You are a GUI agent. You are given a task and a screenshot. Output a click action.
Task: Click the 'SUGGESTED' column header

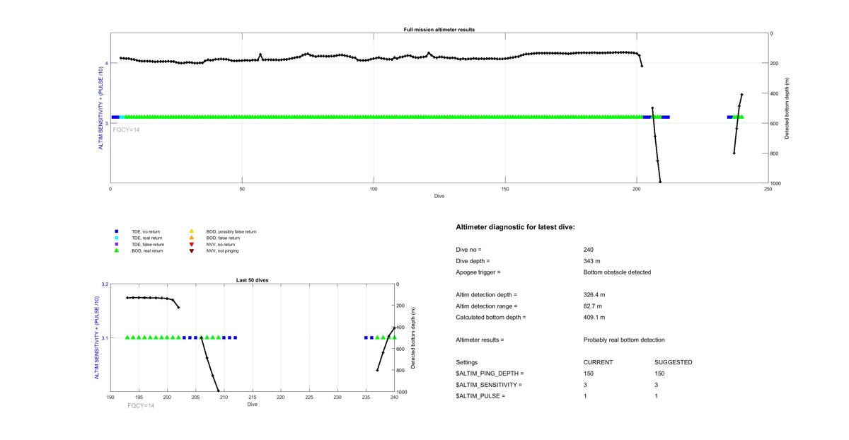(673, 362)
